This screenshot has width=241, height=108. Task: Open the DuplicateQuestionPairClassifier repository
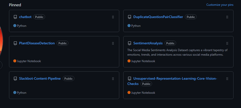(158, 17)
